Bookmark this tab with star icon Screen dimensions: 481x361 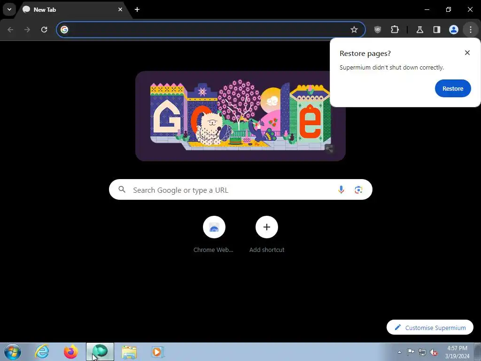354,30
